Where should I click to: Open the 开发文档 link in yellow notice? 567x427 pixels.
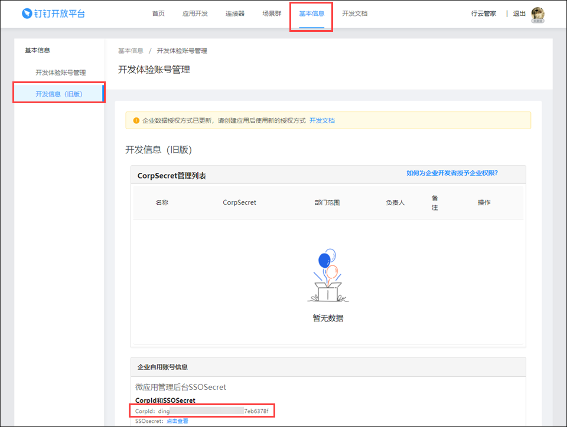322,120
